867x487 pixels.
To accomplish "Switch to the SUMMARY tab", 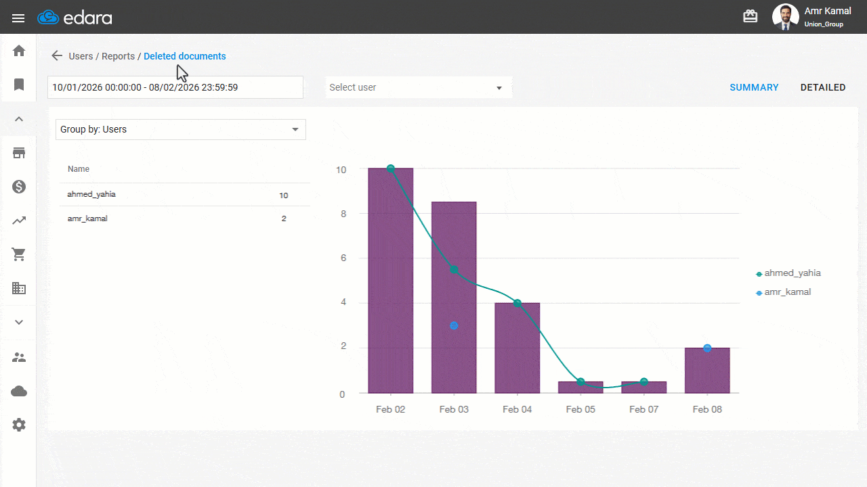I will [754, 87].
